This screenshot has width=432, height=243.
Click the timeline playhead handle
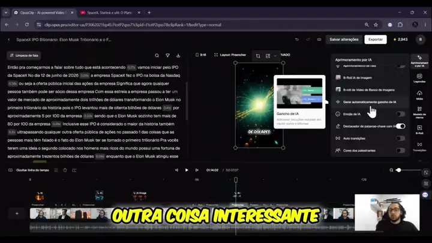click(x=236, y=180)
